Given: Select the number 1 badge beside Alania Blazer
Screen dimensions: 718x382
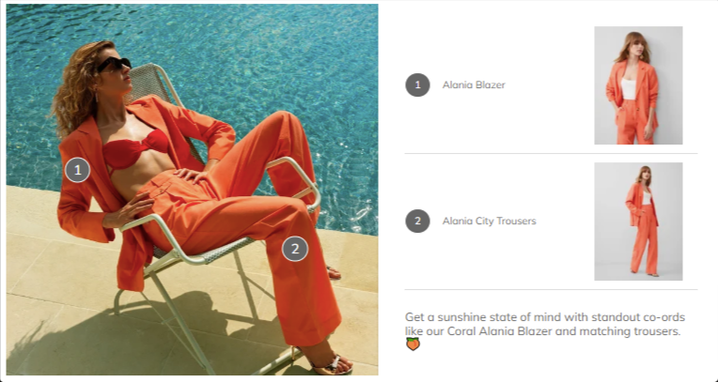Looking at the screenshot, I should (417, 84).
